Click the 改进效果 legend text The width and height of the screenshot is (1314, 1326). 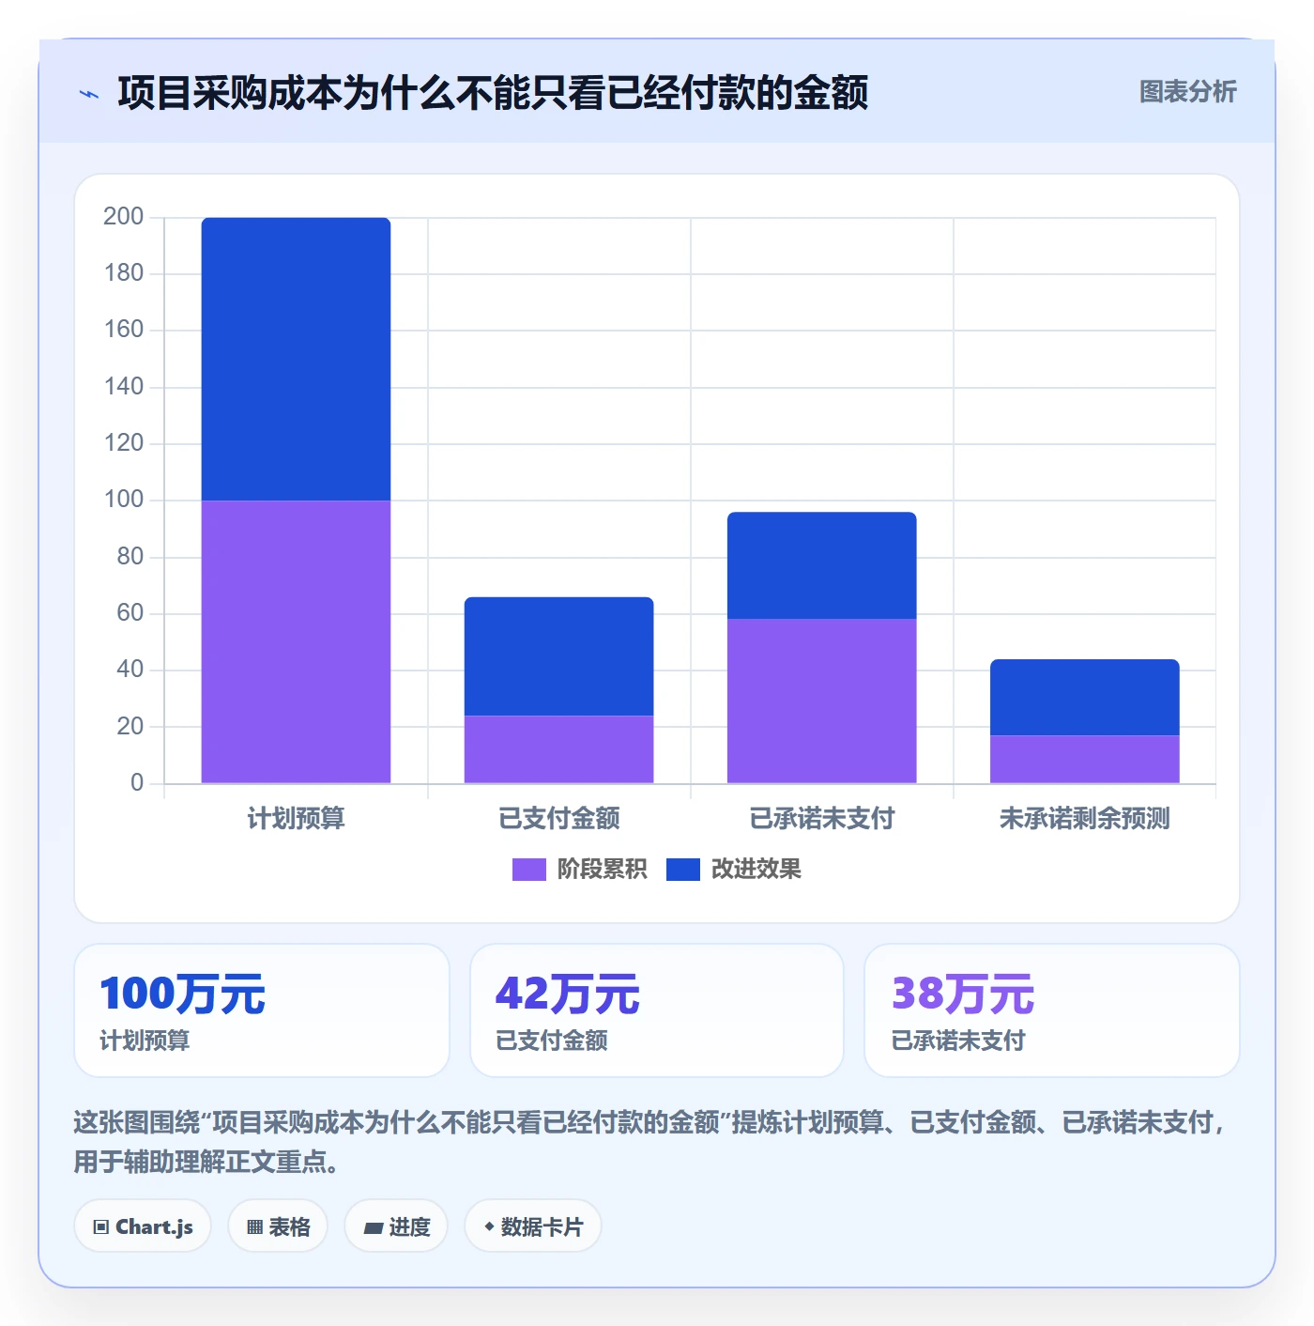[x=756, y=870]
